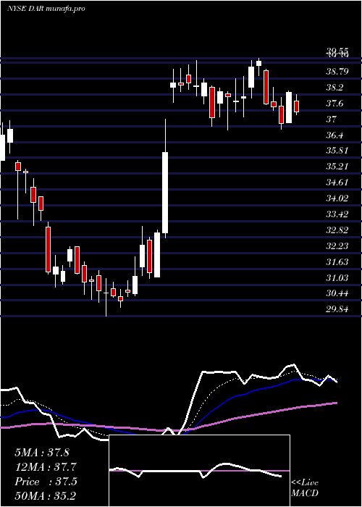Click the 37.6 price axis label
Image resolution: width=362 pixels, height=507 pixels.
click(335, 104)
